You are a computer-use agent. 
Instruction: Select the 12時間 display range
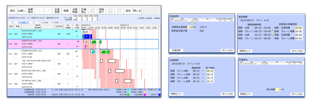click(x=140, y=18)
